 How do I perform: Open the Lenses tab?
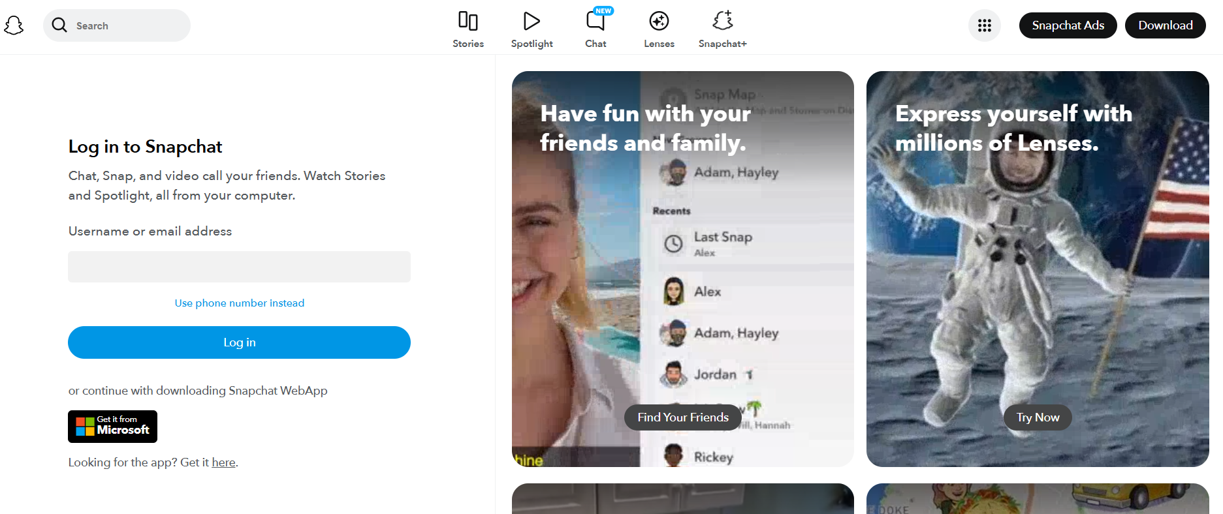[659, 29]
